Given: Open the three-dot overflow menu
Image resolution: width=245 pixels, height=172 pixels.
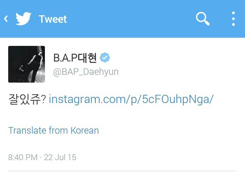Looking at the screenshot, I should pyautogui.click(x=233, y=19).
